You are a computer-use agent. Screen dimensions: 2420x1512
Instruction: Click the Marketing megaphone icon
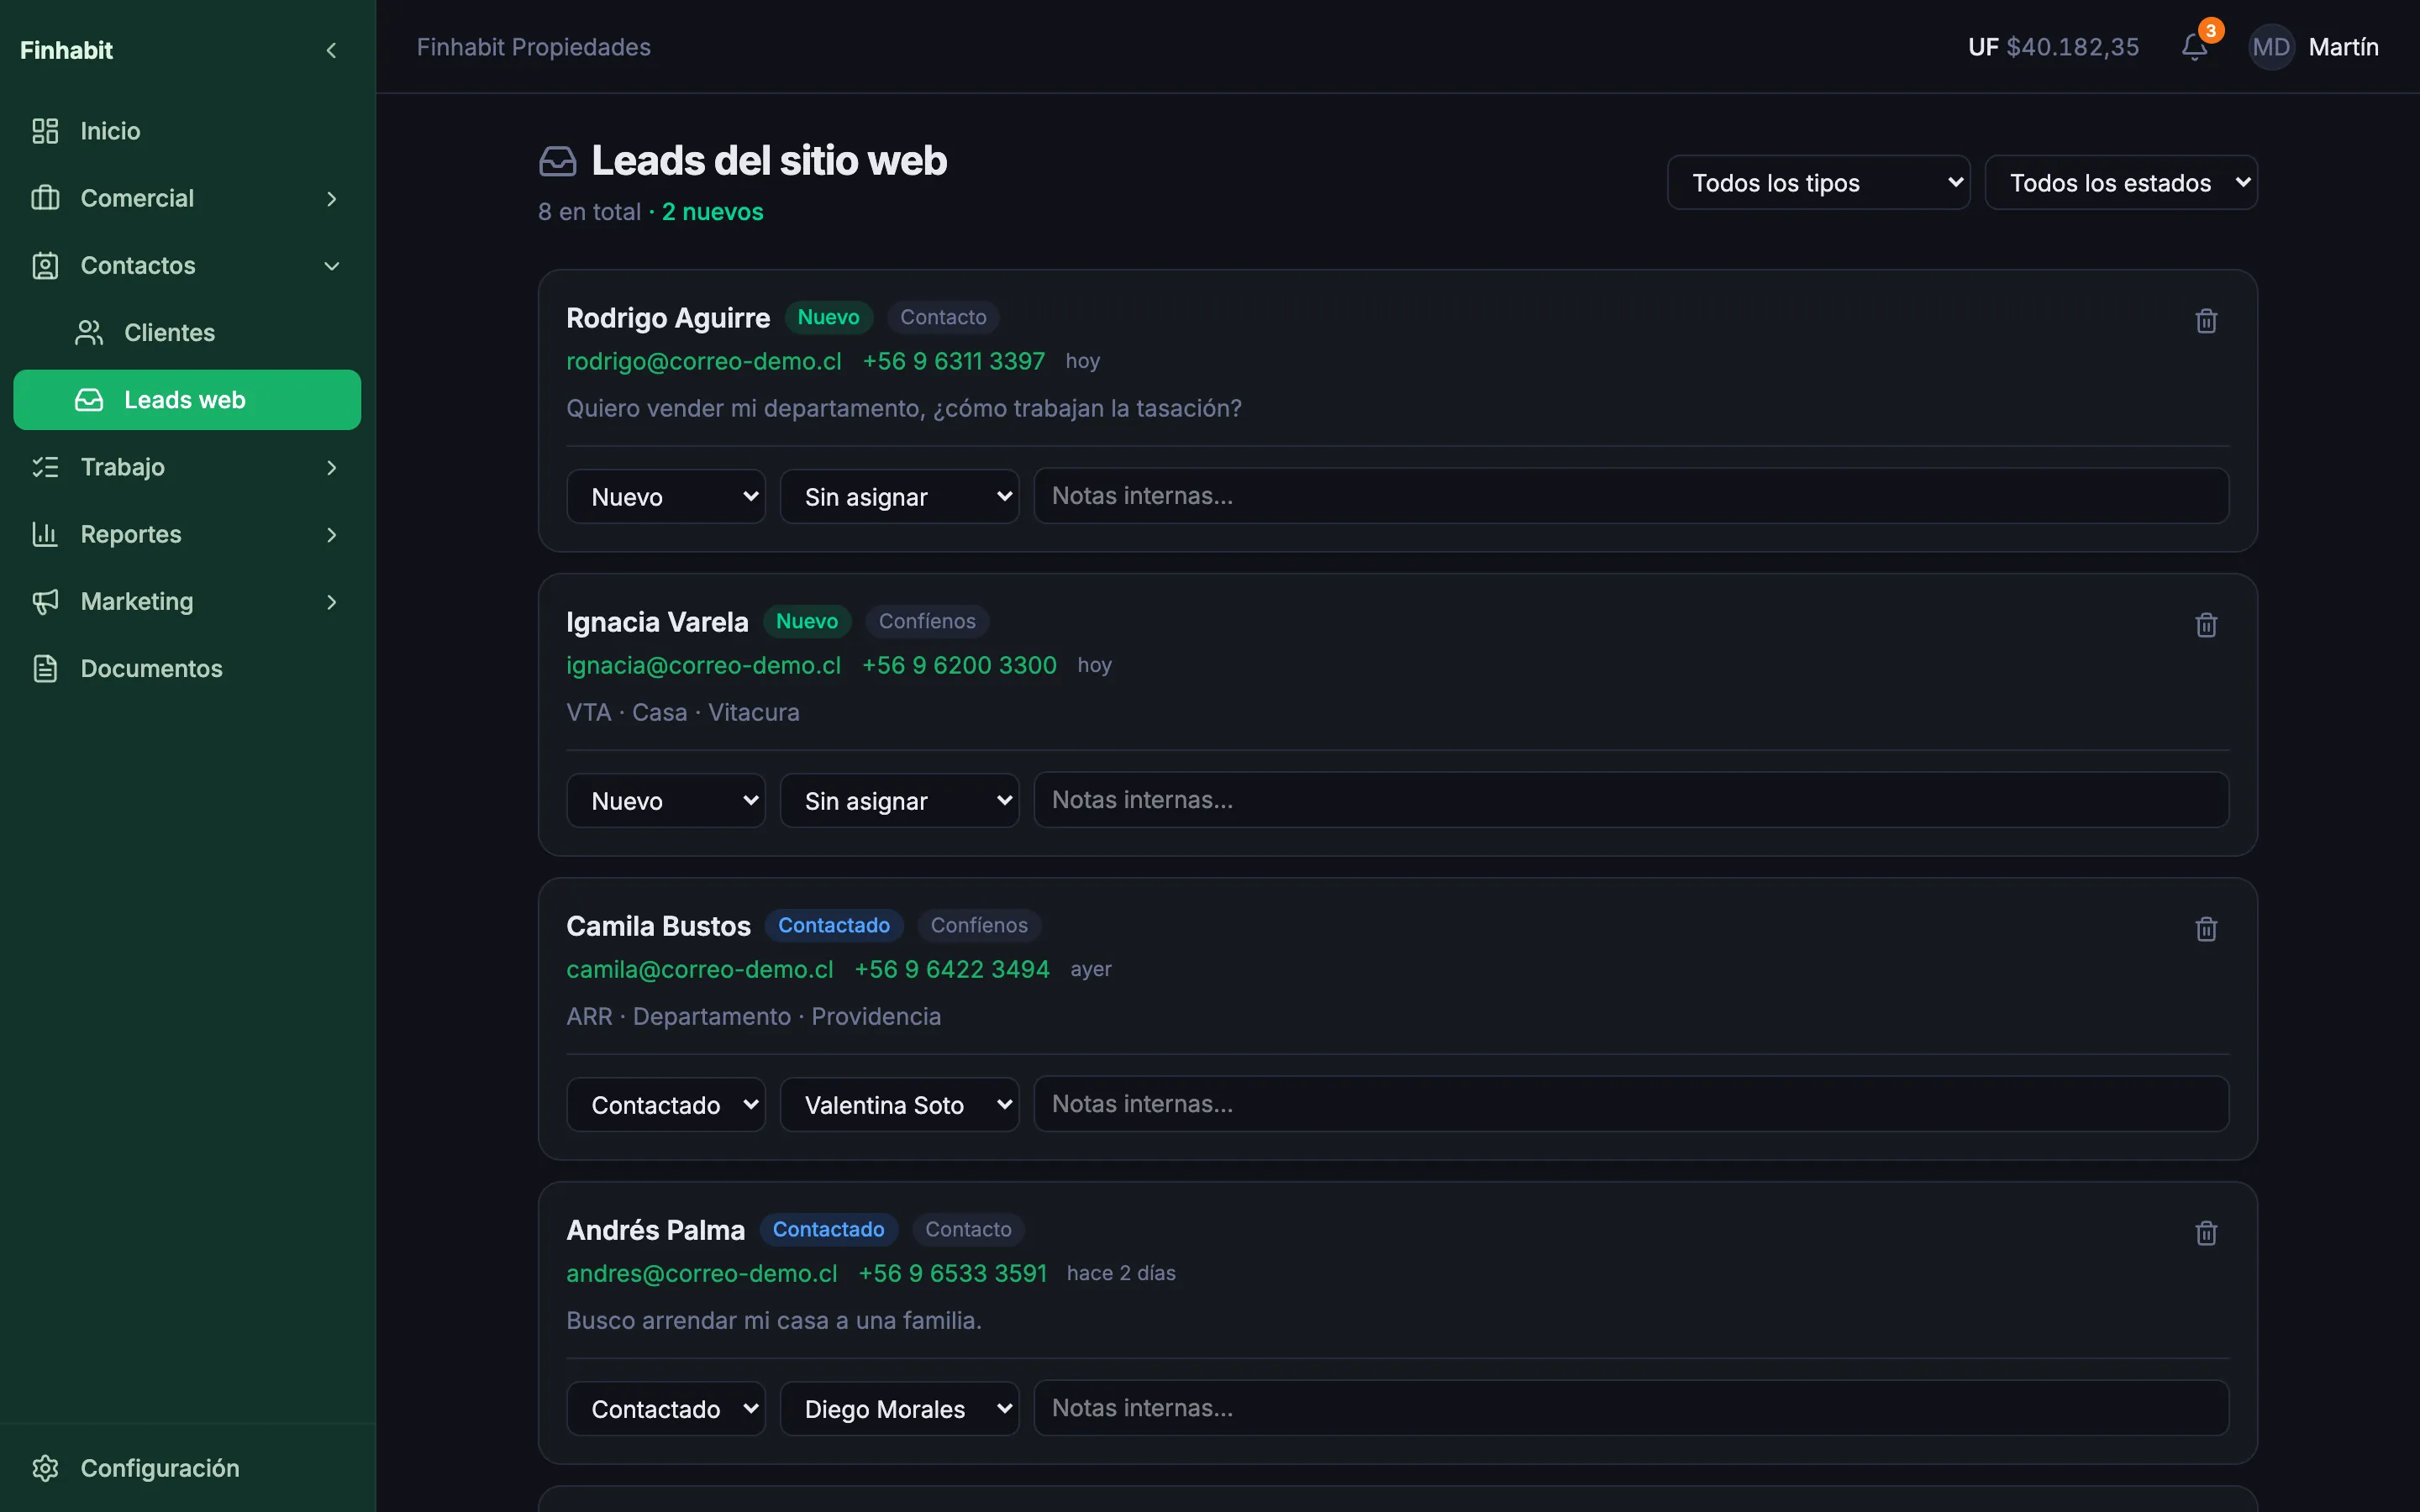coord(45,601)
